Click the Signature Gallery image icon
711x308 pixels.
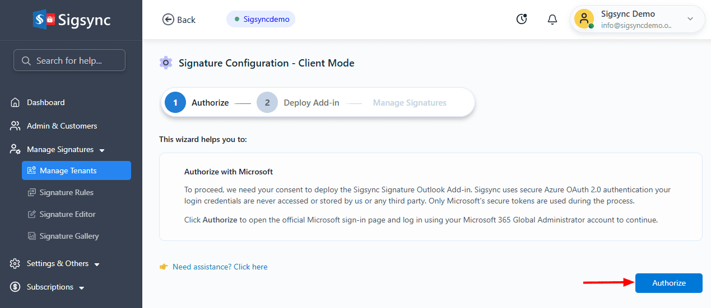[31, 236]
